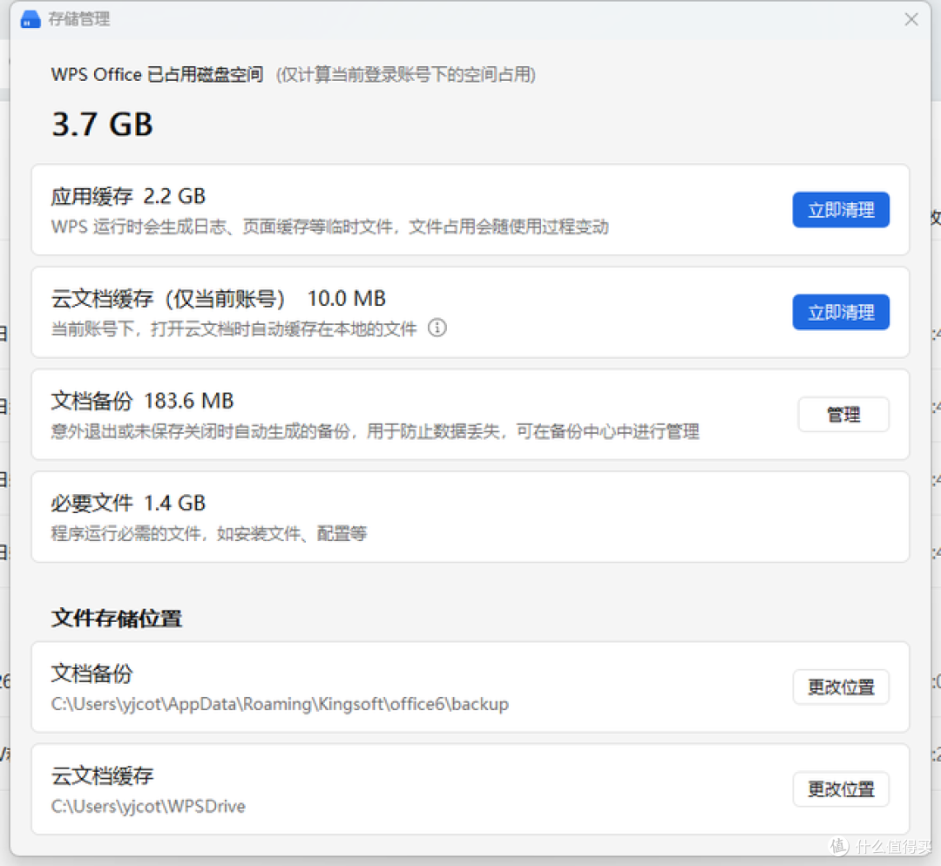Click the 应用缓存 2.2 GB heading

128,196
